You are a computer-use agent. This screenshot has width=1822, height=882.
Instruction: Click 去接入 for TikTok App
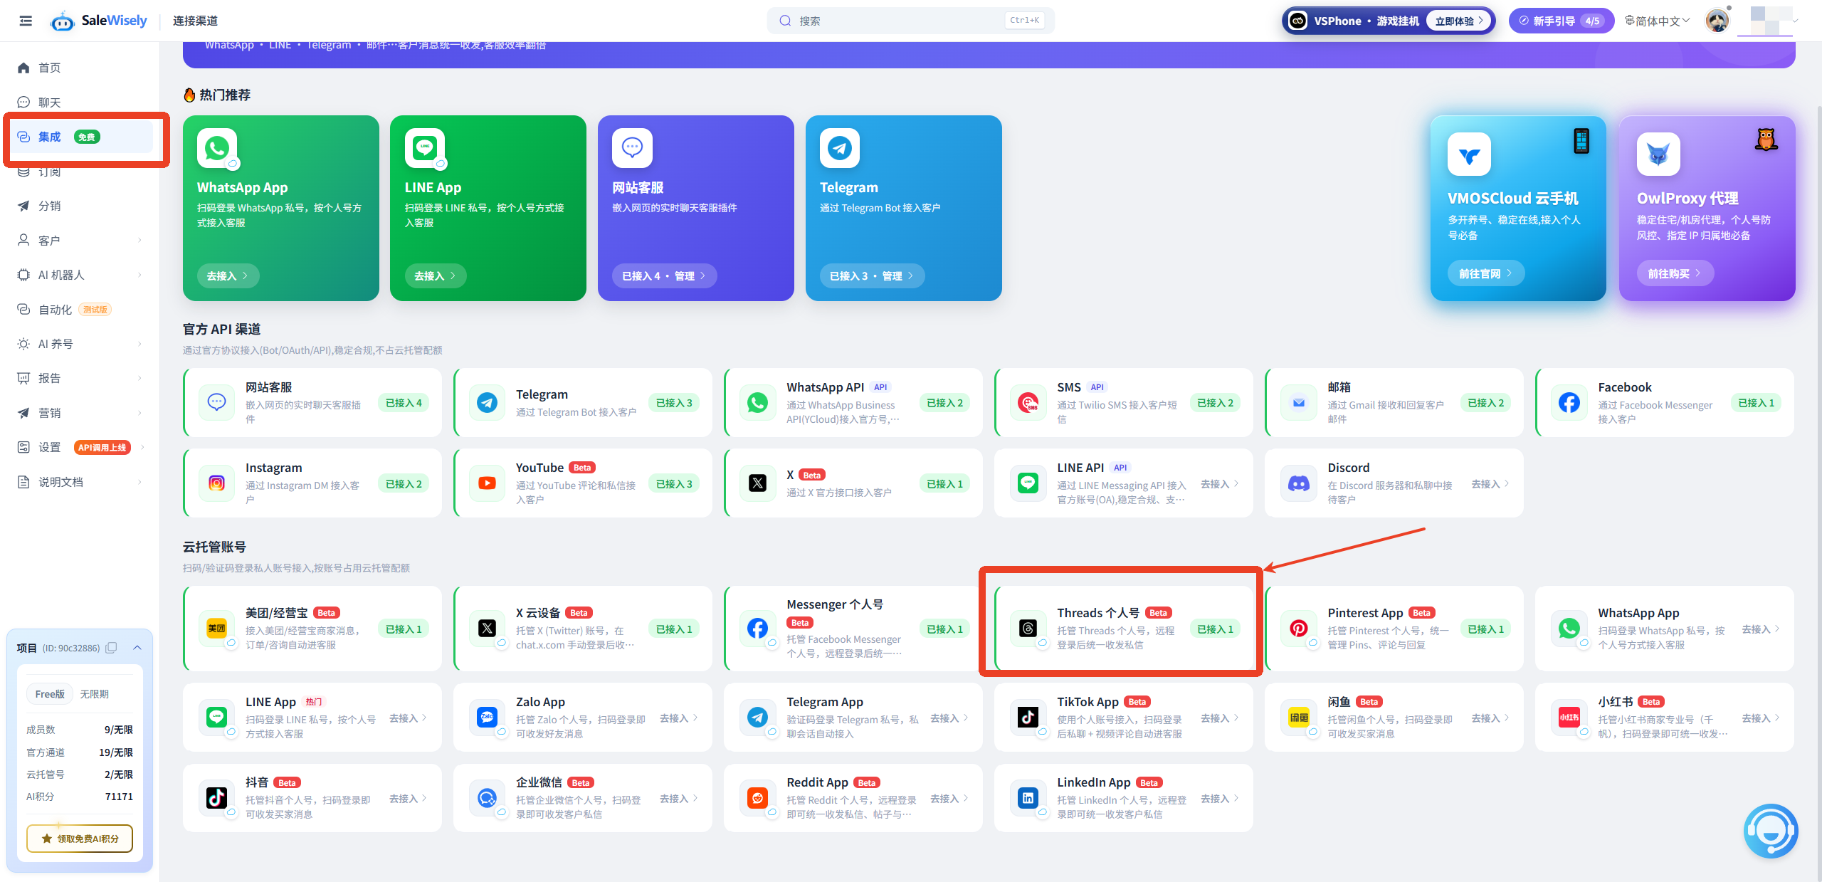(1220, 718)
